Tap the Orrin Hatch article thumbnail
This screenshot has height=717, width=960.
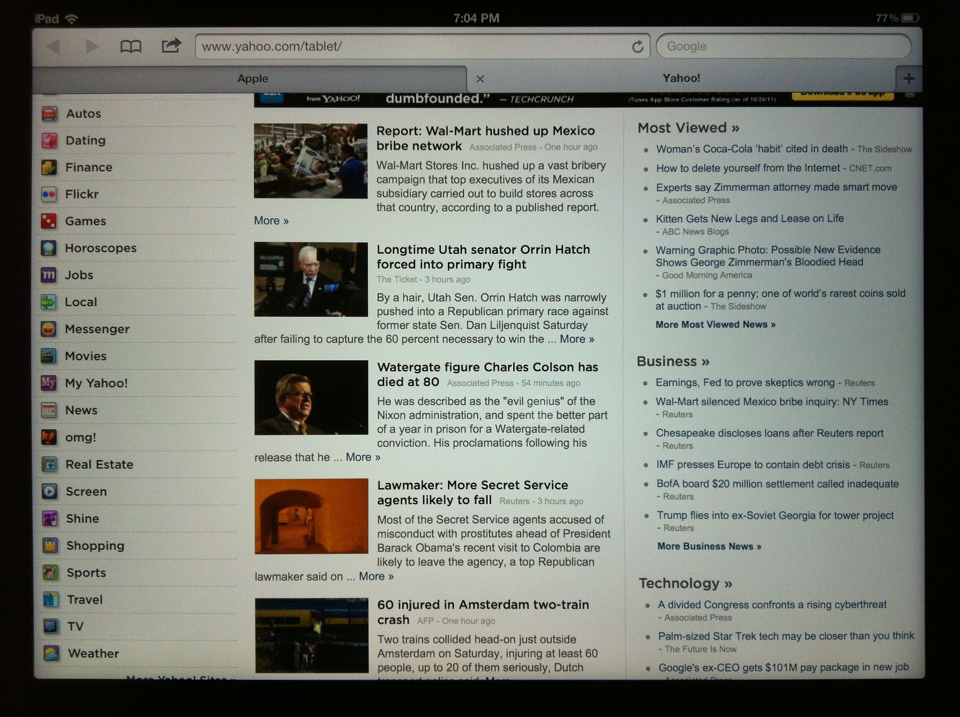point(311,279)
